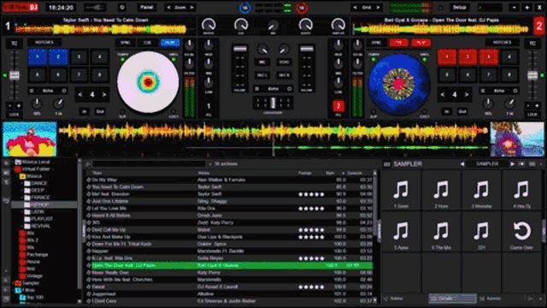The width and height of the screenshot is (547, 308).
Task: Trigger sampler pad 1 Siren
Action: tap(401, 192)
